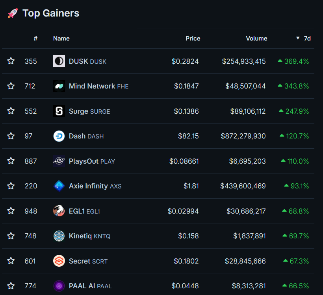The height and width of the screenshot is (295, 323).
Task: Star the PlaysOut PLAY coin
Action: tap(11, 161)
